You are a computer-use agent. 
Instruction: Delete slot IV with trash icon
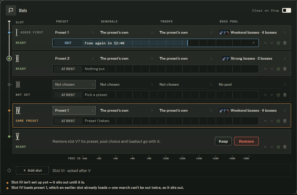[x=285, y=121]
